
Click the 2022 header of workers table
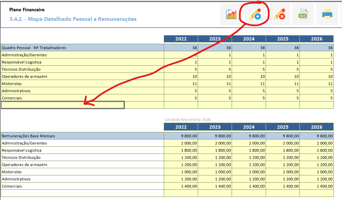coord(181,39)
